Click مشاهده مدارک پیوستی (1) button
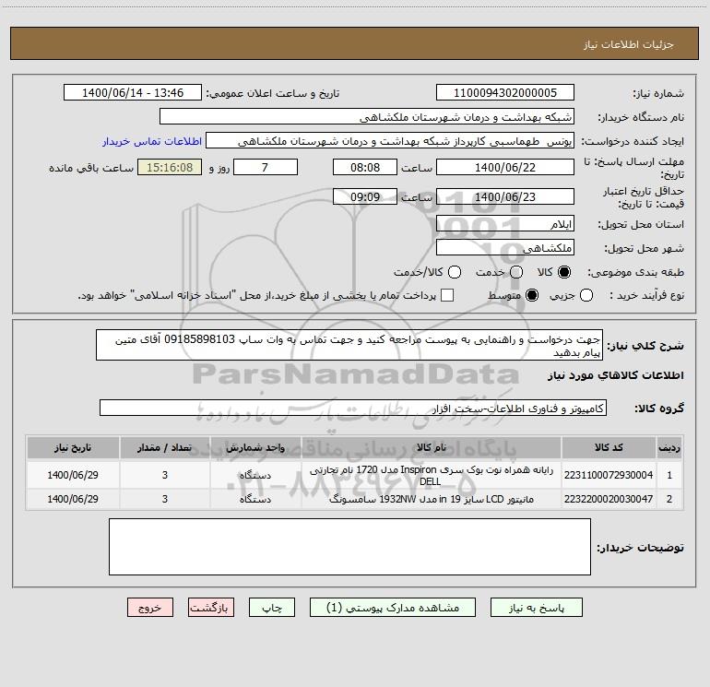710x687 pixels. [x=393, y=608]
